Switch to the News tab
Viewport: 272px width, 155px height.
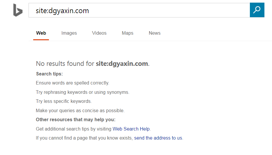pyautogui.click(x=155, y=33)
